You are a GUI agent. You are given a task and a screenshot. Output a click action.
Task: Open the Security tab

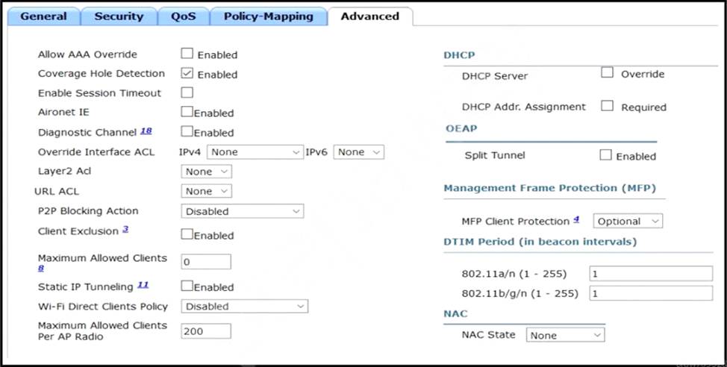[x=119, y=16]
